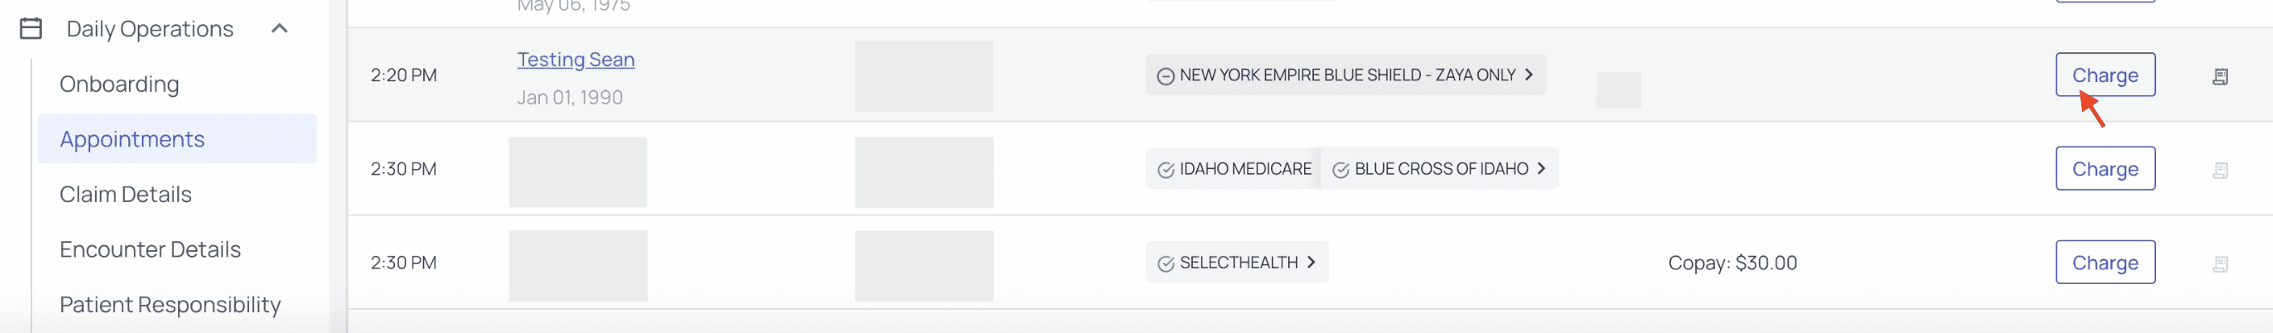
Task: Select Appointments in the sidebar
Action: point(132,139)
